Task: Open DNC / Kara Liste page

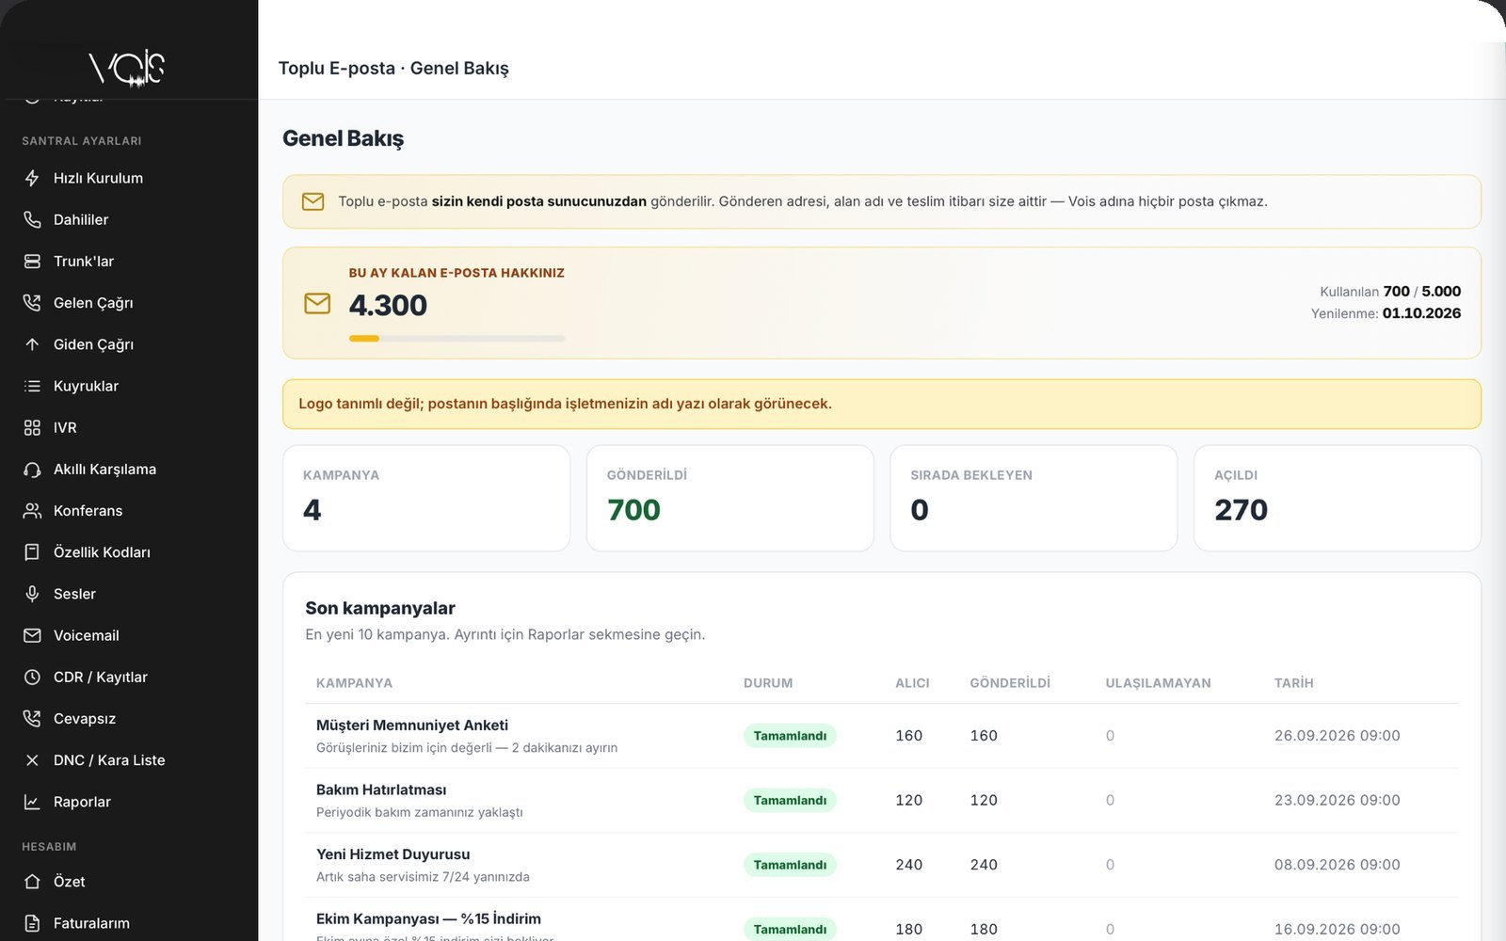Action: [129, 760]
